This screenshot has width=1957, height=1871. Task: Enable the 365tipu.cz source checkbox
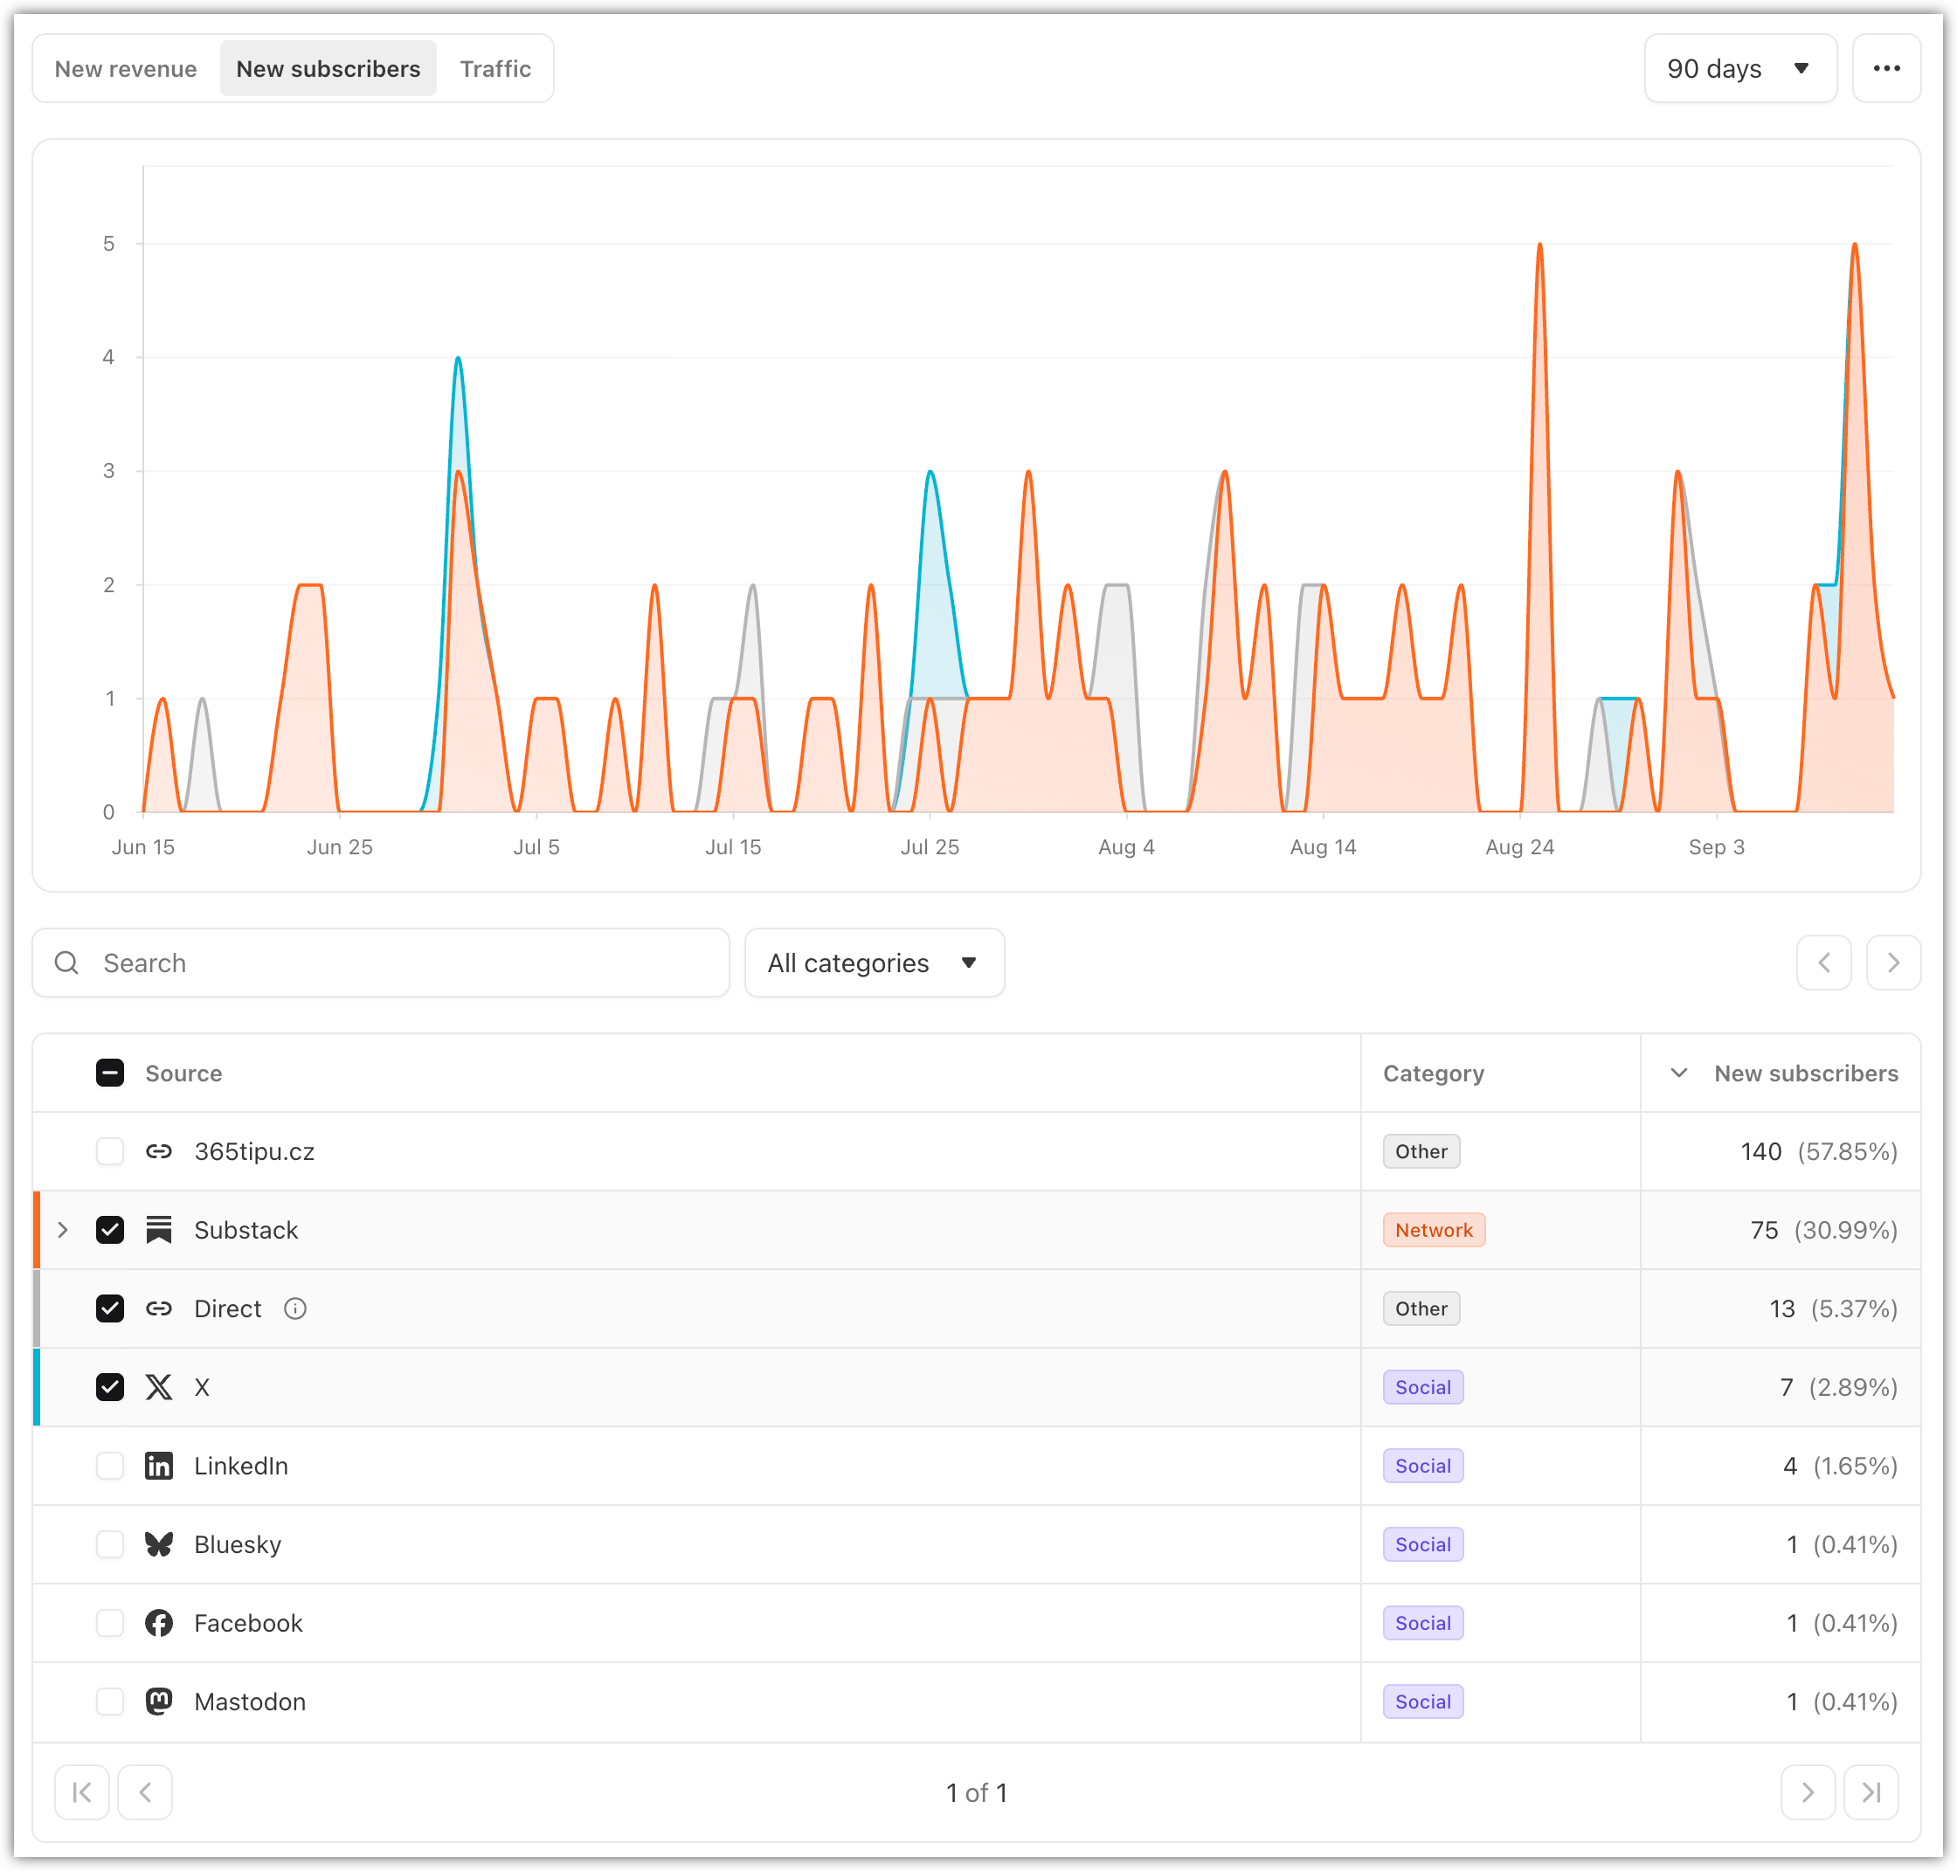pos(110,1151)
